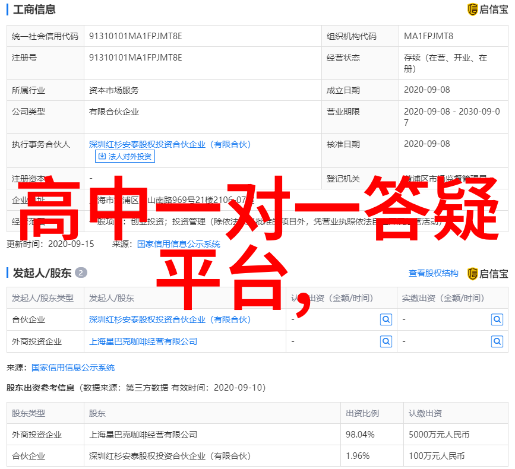Click 营业期限 value 2020-09-08 - 2030-09-07
515x469 pixels.
coord(451,117)
